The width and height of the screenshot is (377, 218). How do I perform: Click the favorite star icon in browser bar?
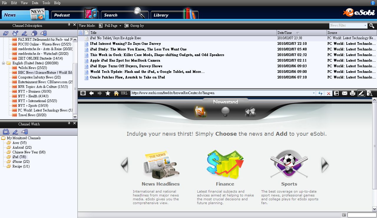(x=108, y=93)
